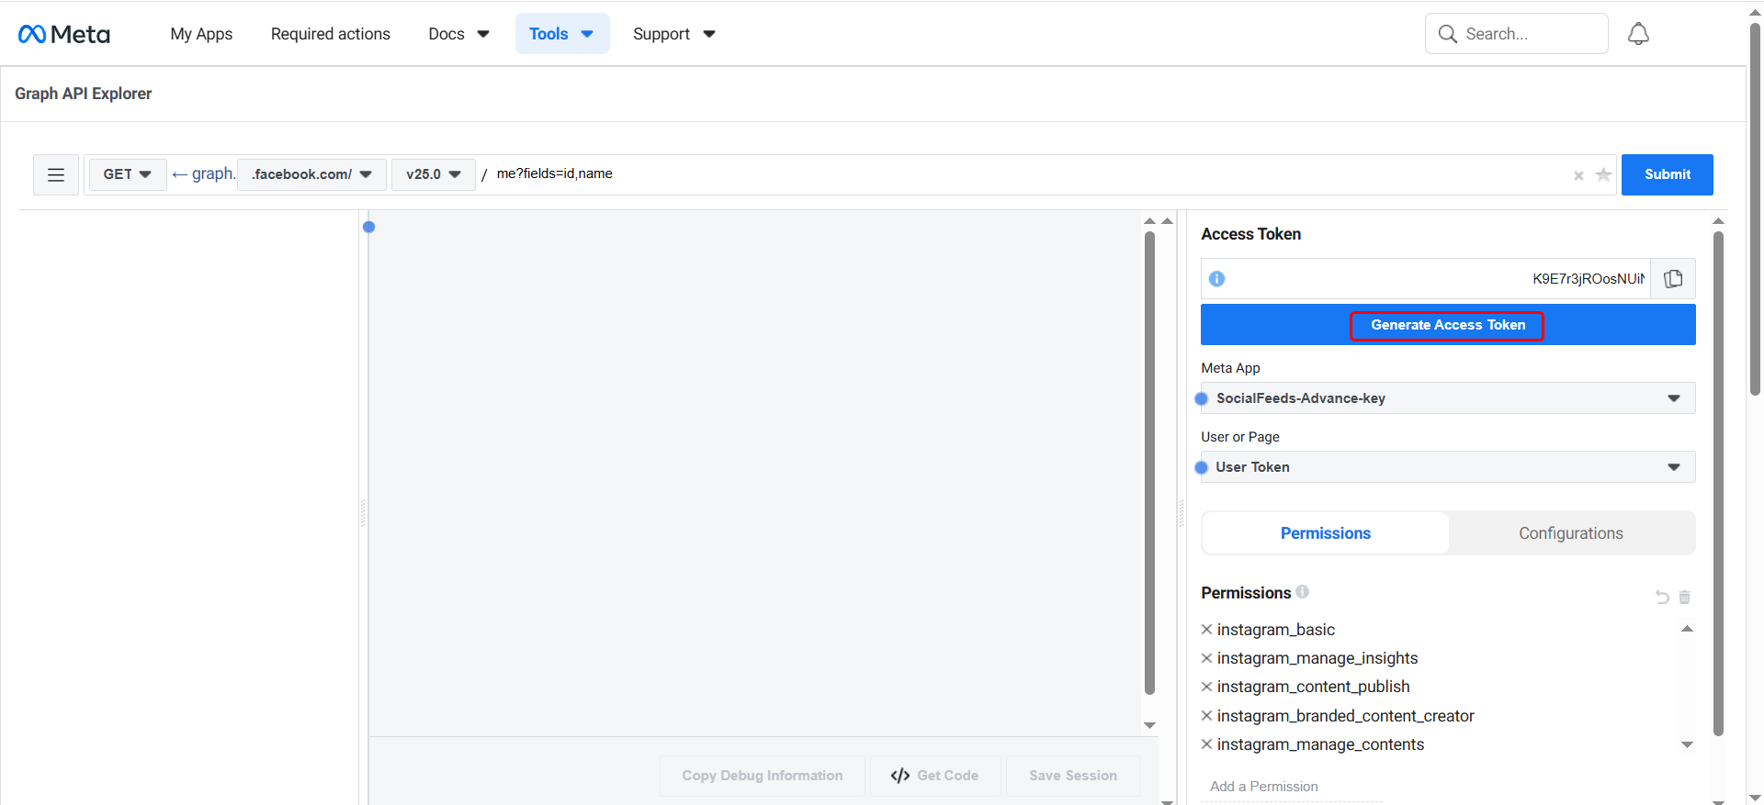
Task: Copy the access token to clipboard
Action: point(1673,279)
